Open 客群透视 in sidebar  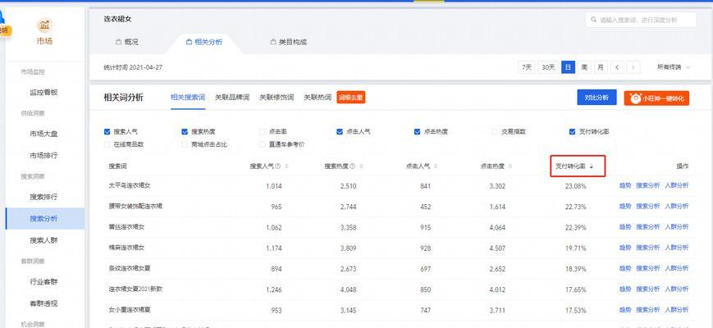tap(44, 303)
